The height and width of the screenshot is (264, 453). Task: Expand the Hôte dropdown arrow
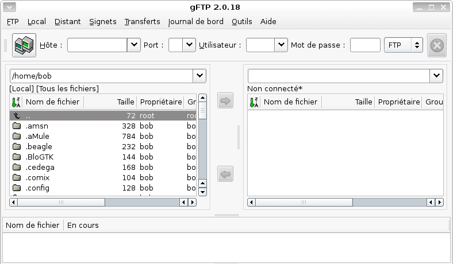[x=133, y=45]
